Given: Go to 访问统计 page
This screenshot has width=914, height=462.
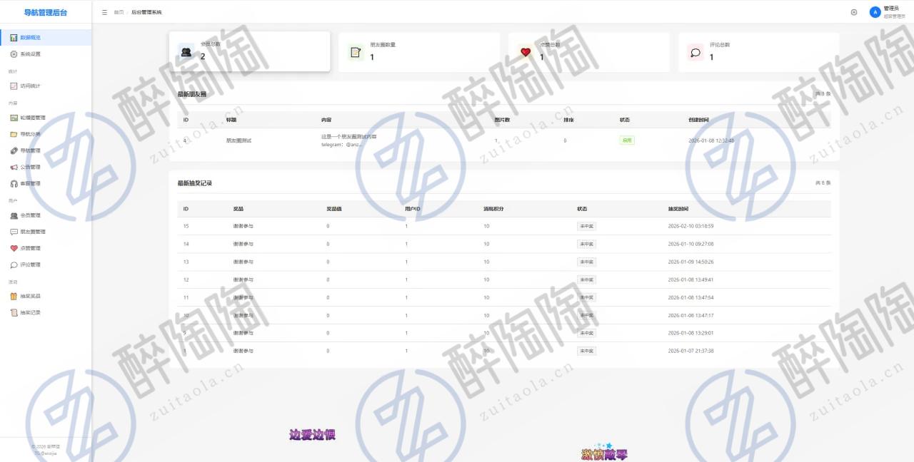Looking at the screenshot, I should pos(30,86).
